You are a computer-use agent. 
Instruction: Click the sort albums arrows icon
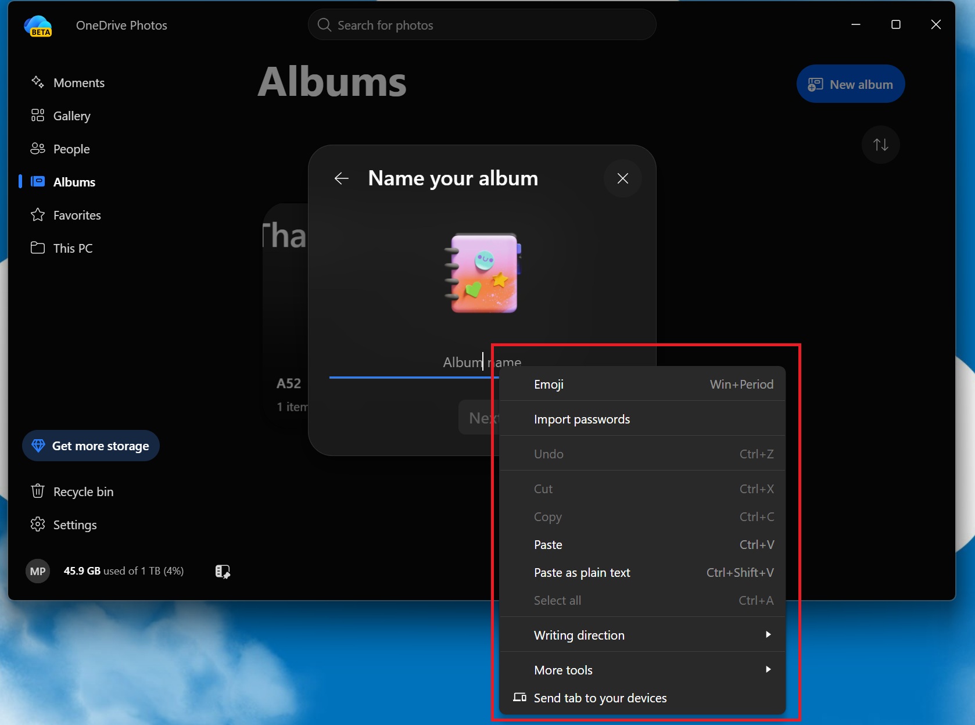[x=881, y=145]
